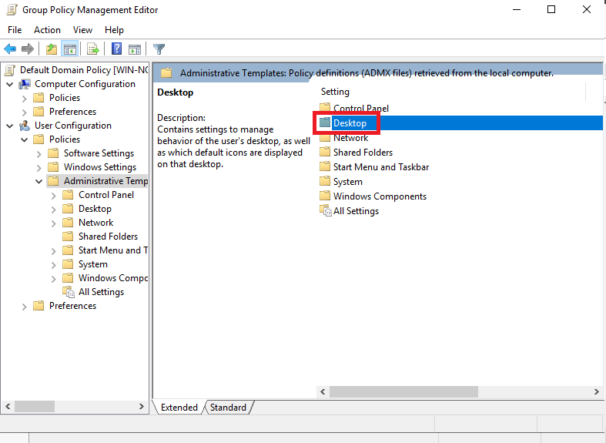Image resolution: width=606 pixels, height=443 pixels.
Task: Expand Software Settings node
Action: click(39, 154)
